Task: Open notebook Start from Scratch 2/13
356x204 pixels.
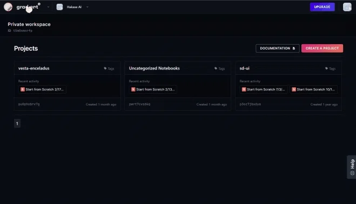Action: (x=153, y=89)
